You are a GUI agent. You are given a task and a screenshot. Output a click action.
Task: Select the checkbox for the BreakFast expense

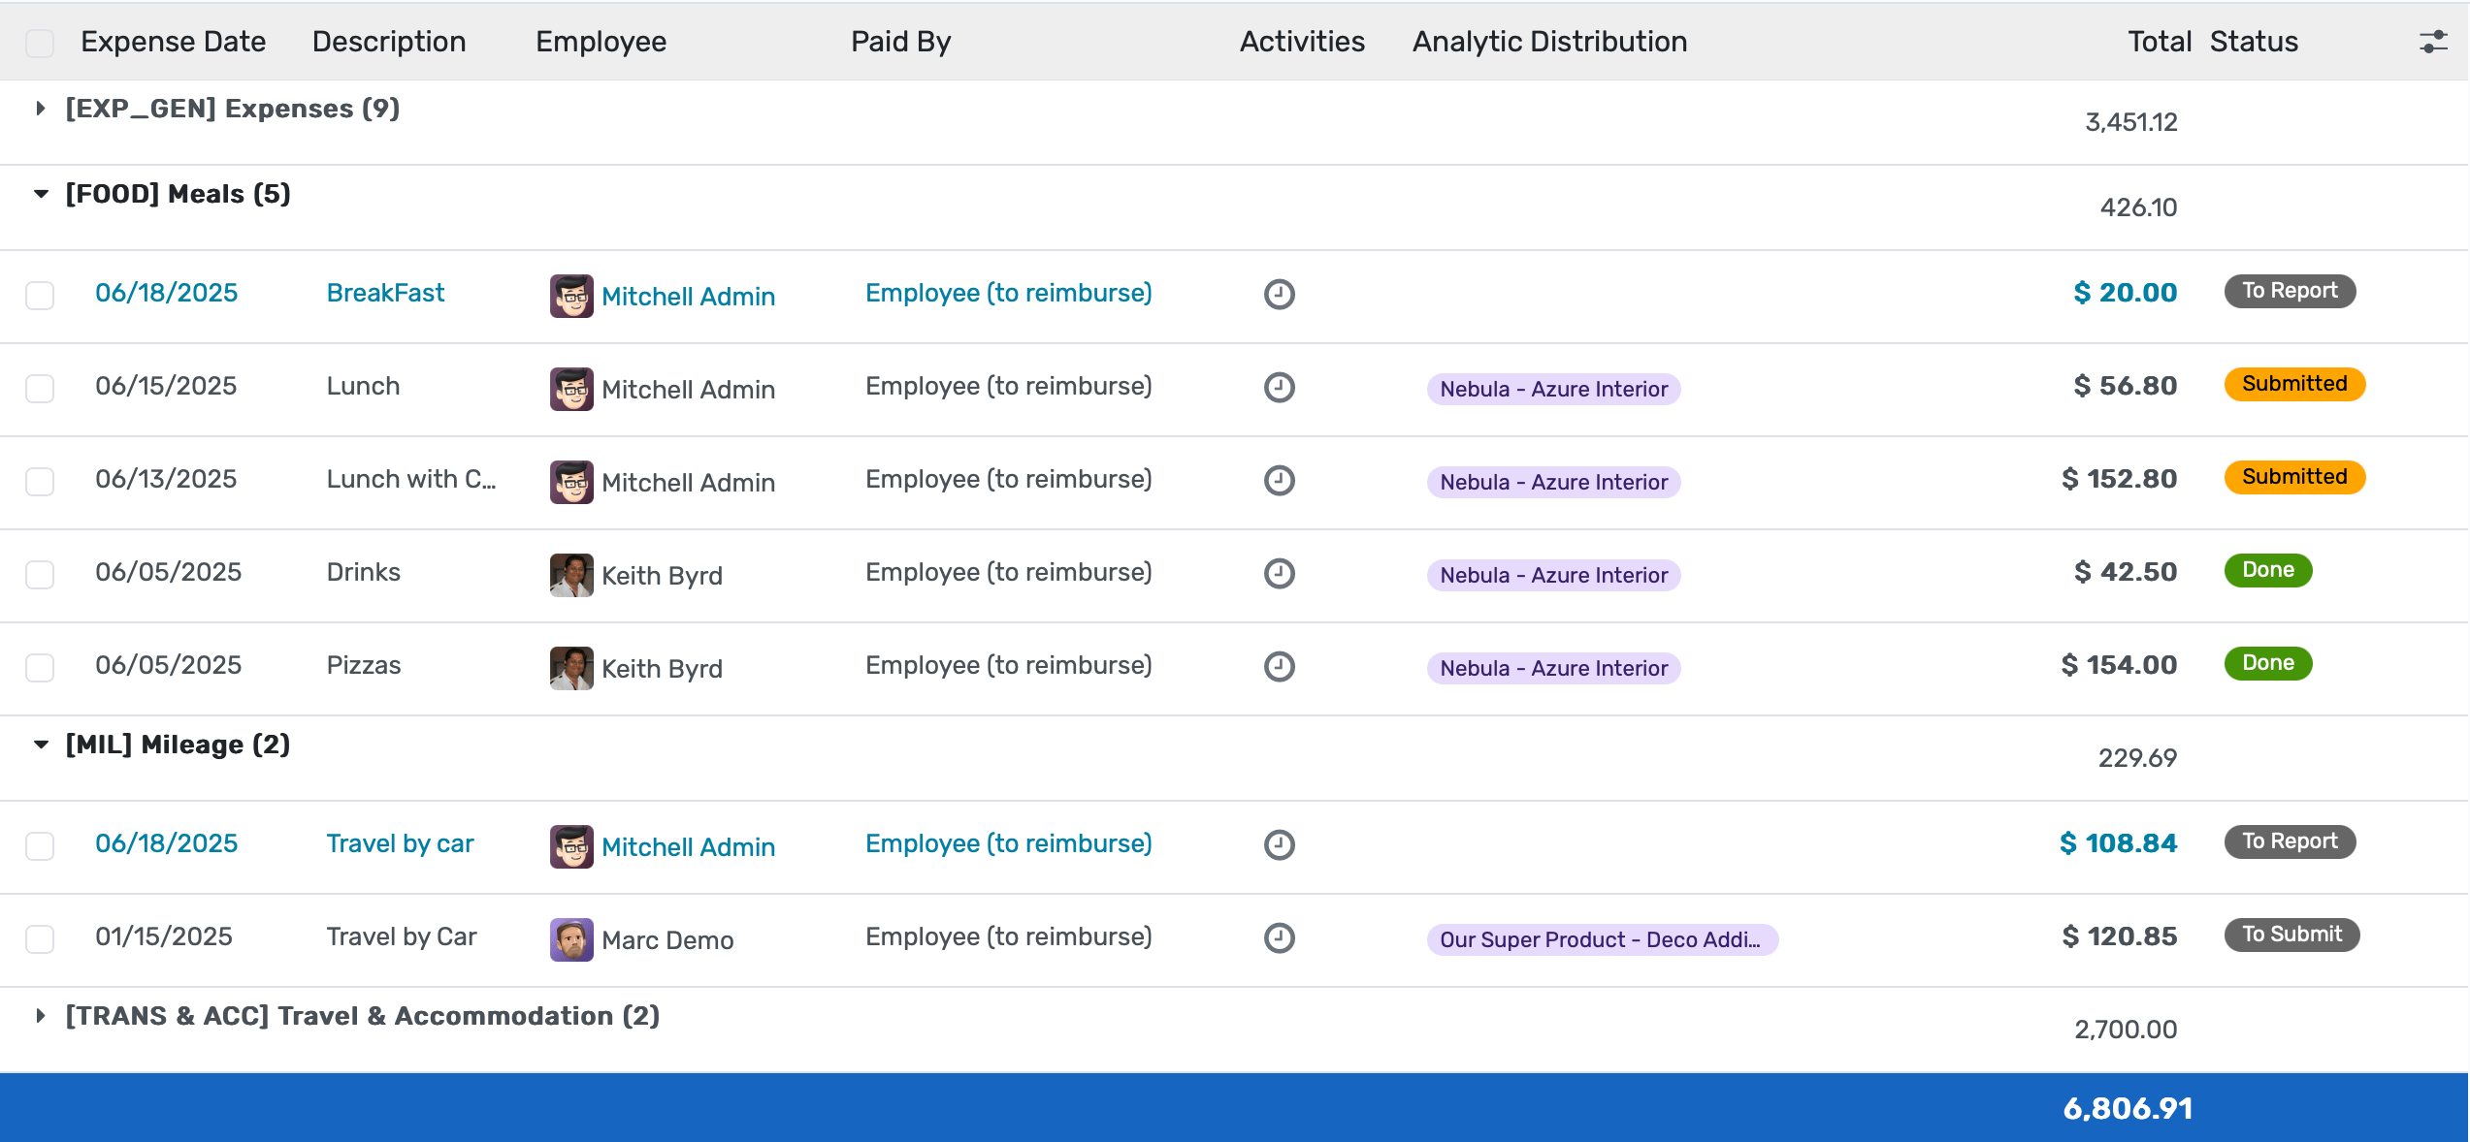[40, 296]
